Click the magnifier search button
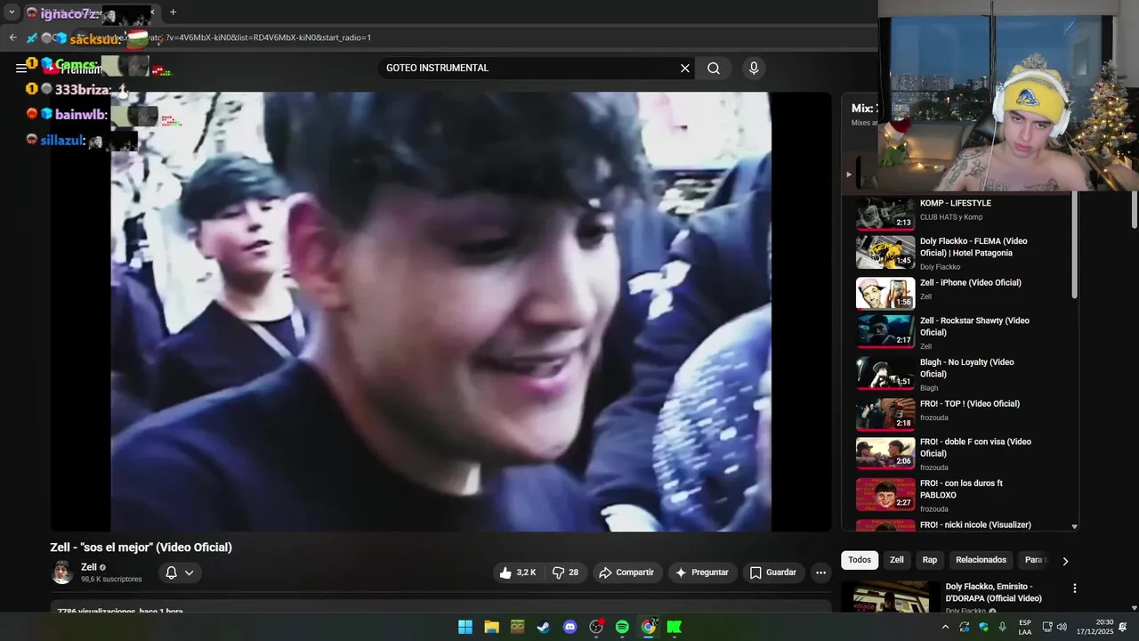Image resolution: width=1139 pixels, height=641 pixels. pyautogui.click(x=714, y=69)
